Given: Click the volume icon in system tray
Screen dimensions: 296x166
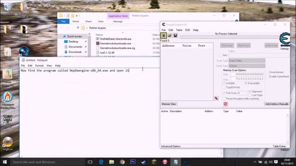Looking at the screenshot, I should click(271, 162).
